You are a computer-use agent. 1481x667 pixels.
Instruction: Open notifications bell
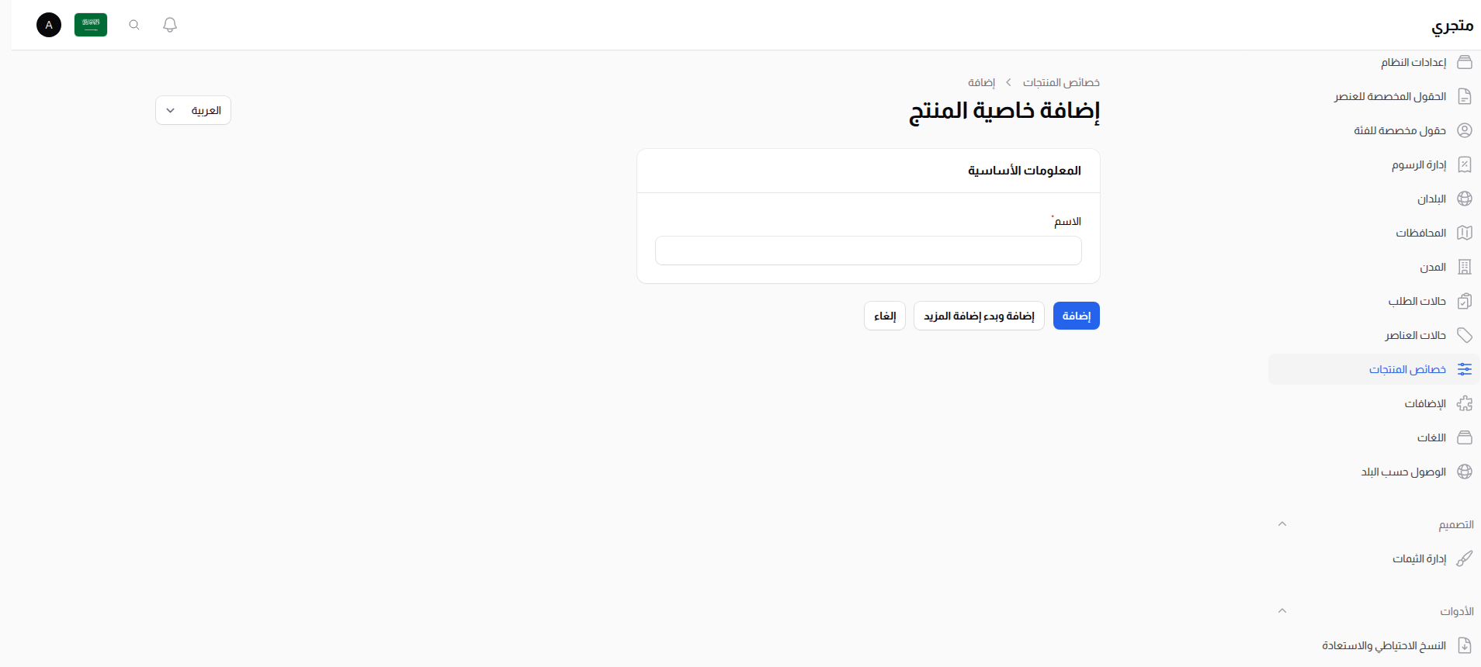tap(170, 25)
